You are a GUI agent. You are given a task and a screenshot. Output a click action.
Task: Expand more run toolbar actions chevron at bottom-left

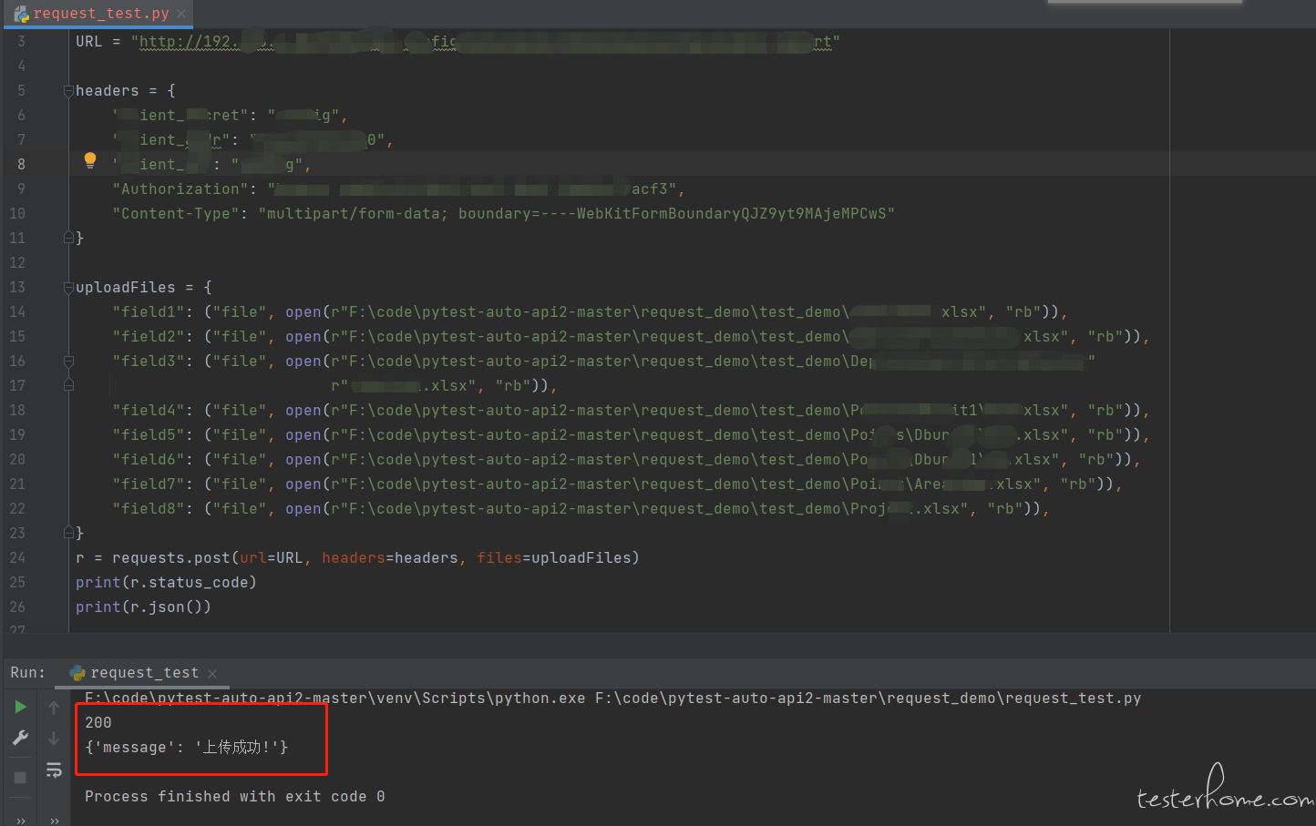20,821
